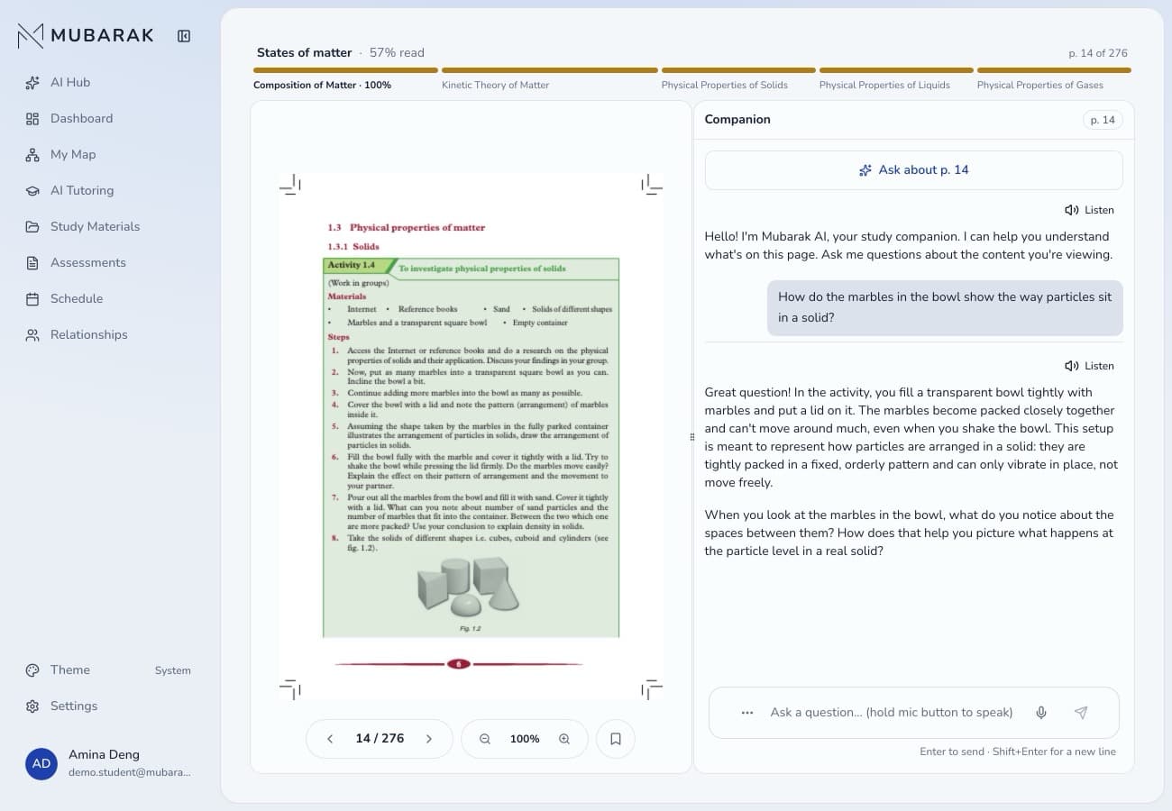Click the panel divider handle
This screenshot has width=1172, height=811.
(692, 437)
